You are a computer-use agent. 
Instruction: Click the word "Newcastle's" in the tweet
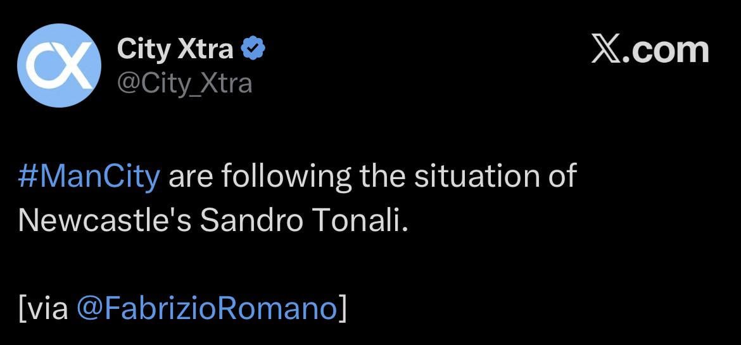click(x=104, y=220)
